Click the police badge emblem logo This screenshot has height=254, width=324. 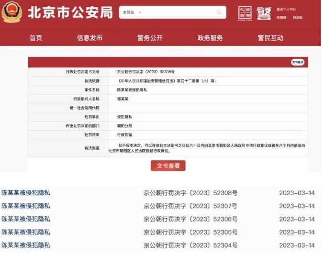click(x=11, y=13)
